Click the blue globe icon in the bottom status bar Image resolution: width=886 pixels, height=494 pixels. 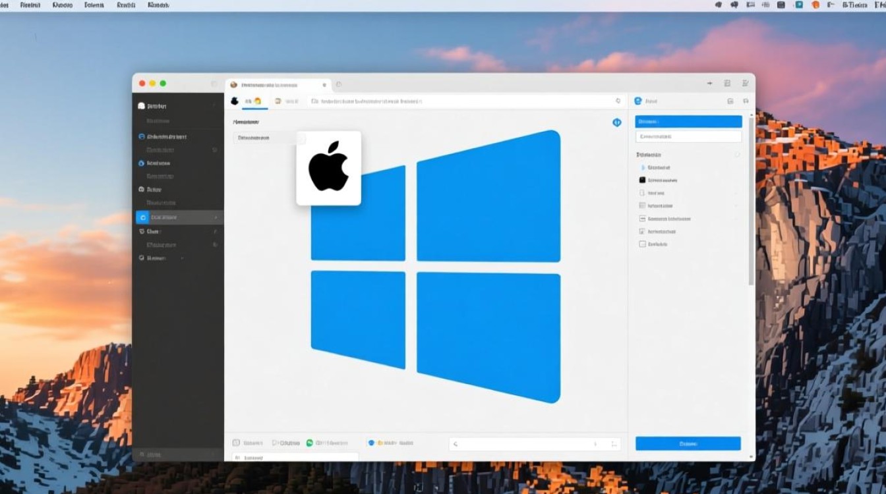(x=372, y=442)
